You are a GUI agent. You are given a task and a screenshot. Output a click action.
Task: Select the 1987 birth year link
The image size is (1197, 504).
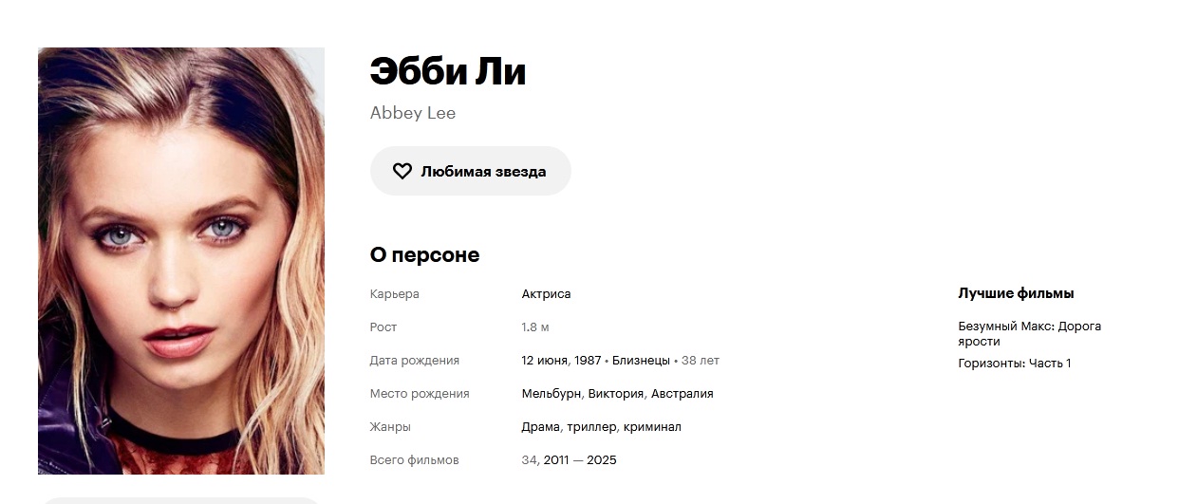[x=588, y=361]
